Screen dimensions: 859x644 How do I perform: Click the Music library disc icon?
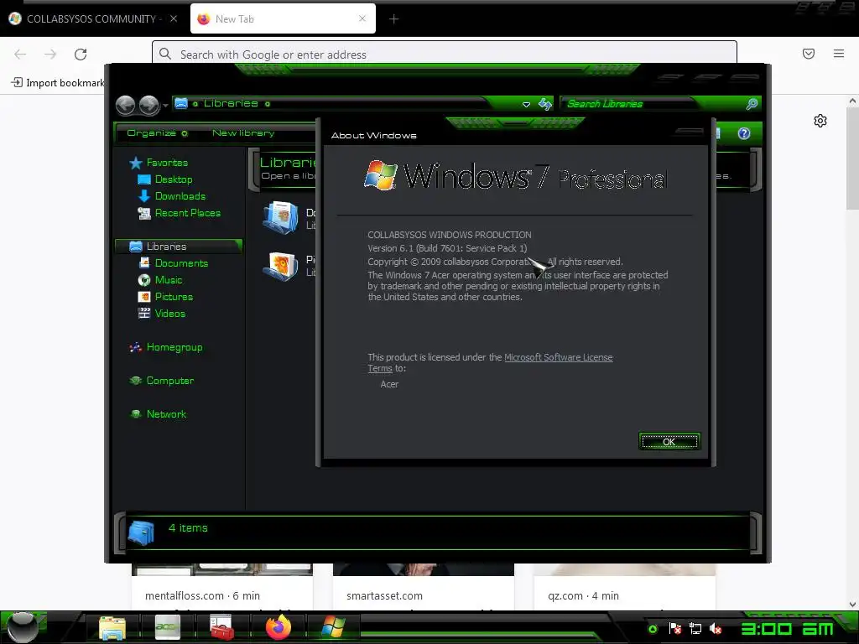(144, 280)
